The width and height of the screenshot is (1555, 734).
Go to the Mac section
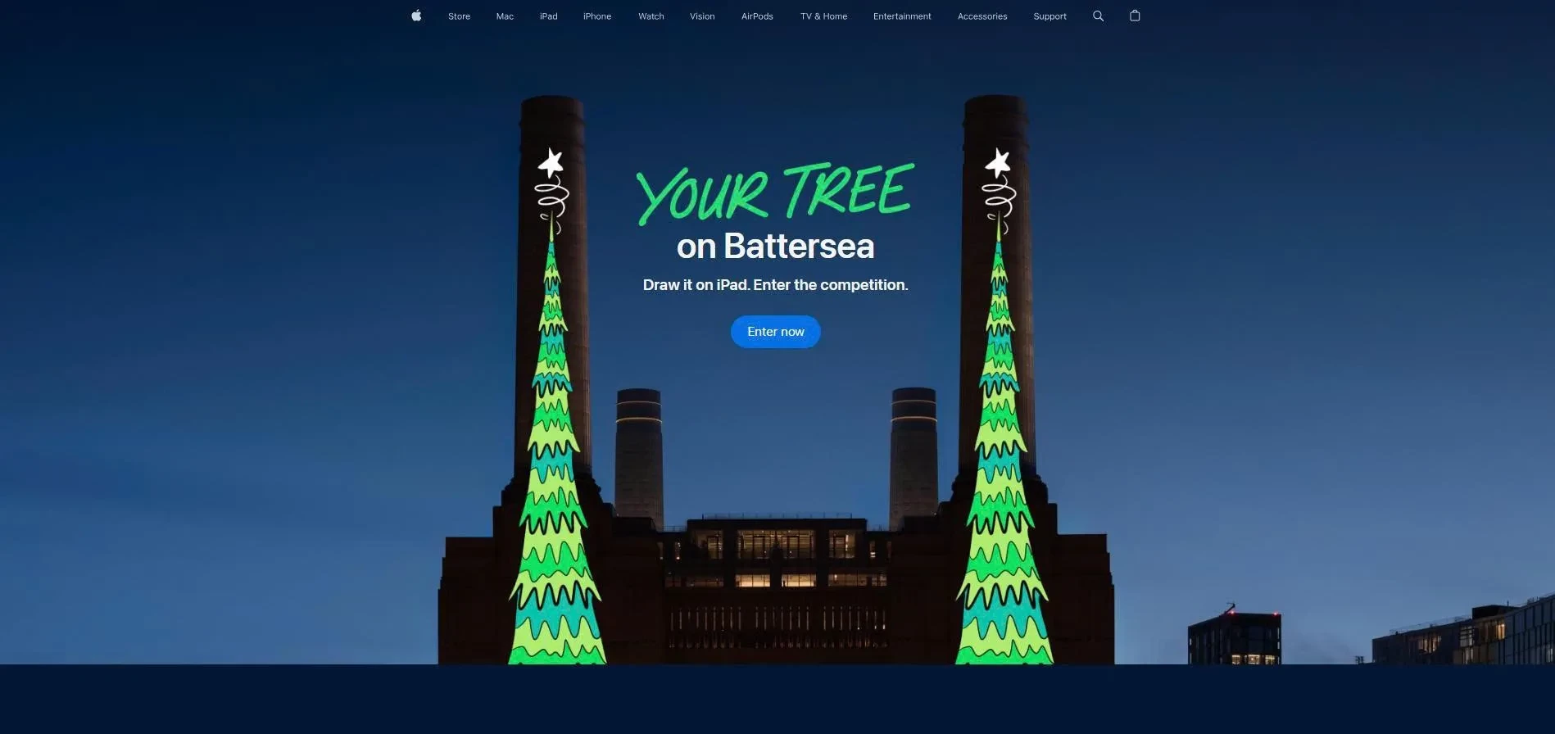pos(505,16)
